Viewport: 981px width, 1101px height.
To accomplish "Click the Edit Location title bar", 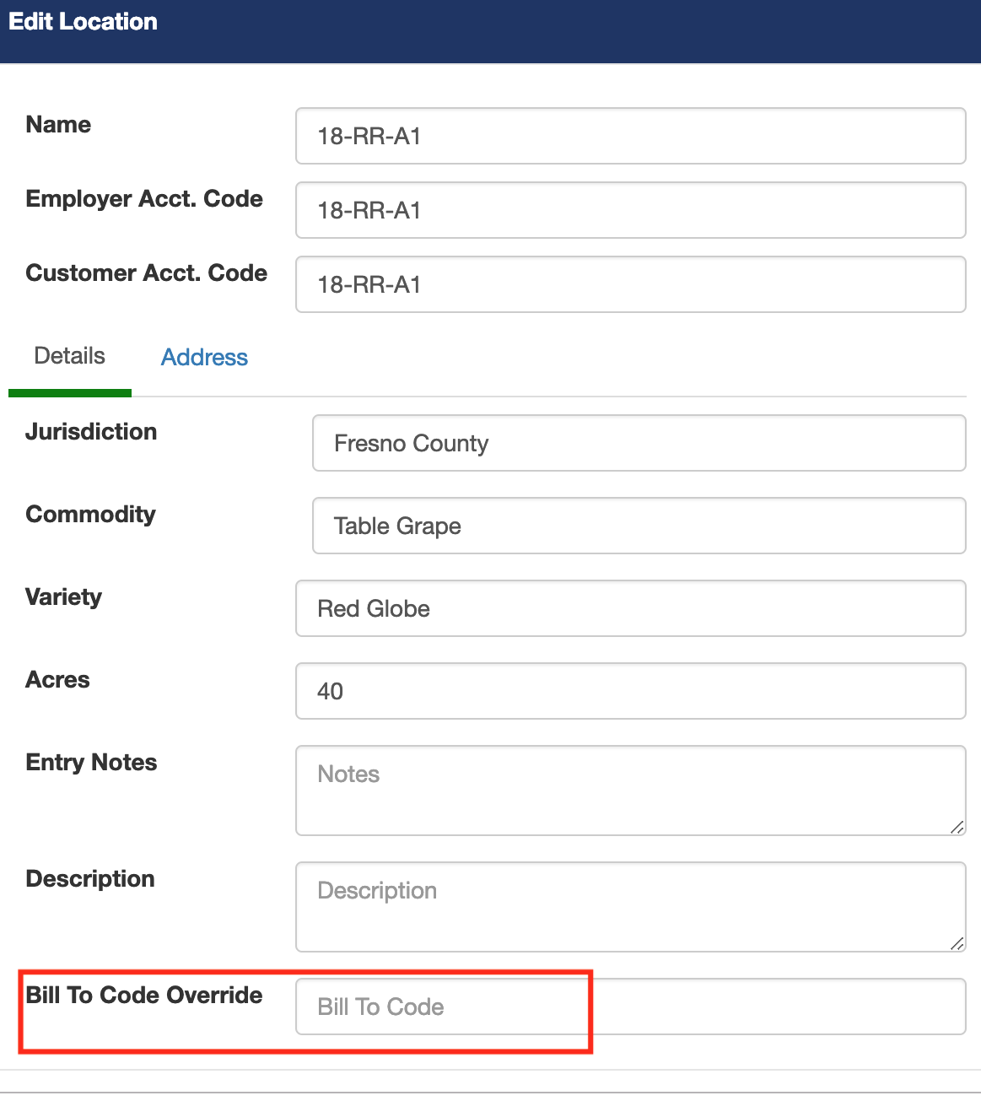I will click(83, 21).
